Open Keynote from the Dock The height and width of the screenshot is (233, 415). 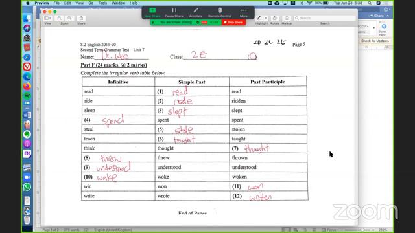point(27,105)
